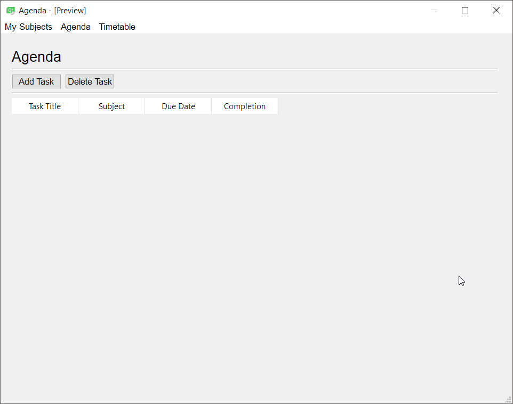Open the My Subjects menu
Image resolution: width=513 pixels, height=404 pixels.
(28, 27)
